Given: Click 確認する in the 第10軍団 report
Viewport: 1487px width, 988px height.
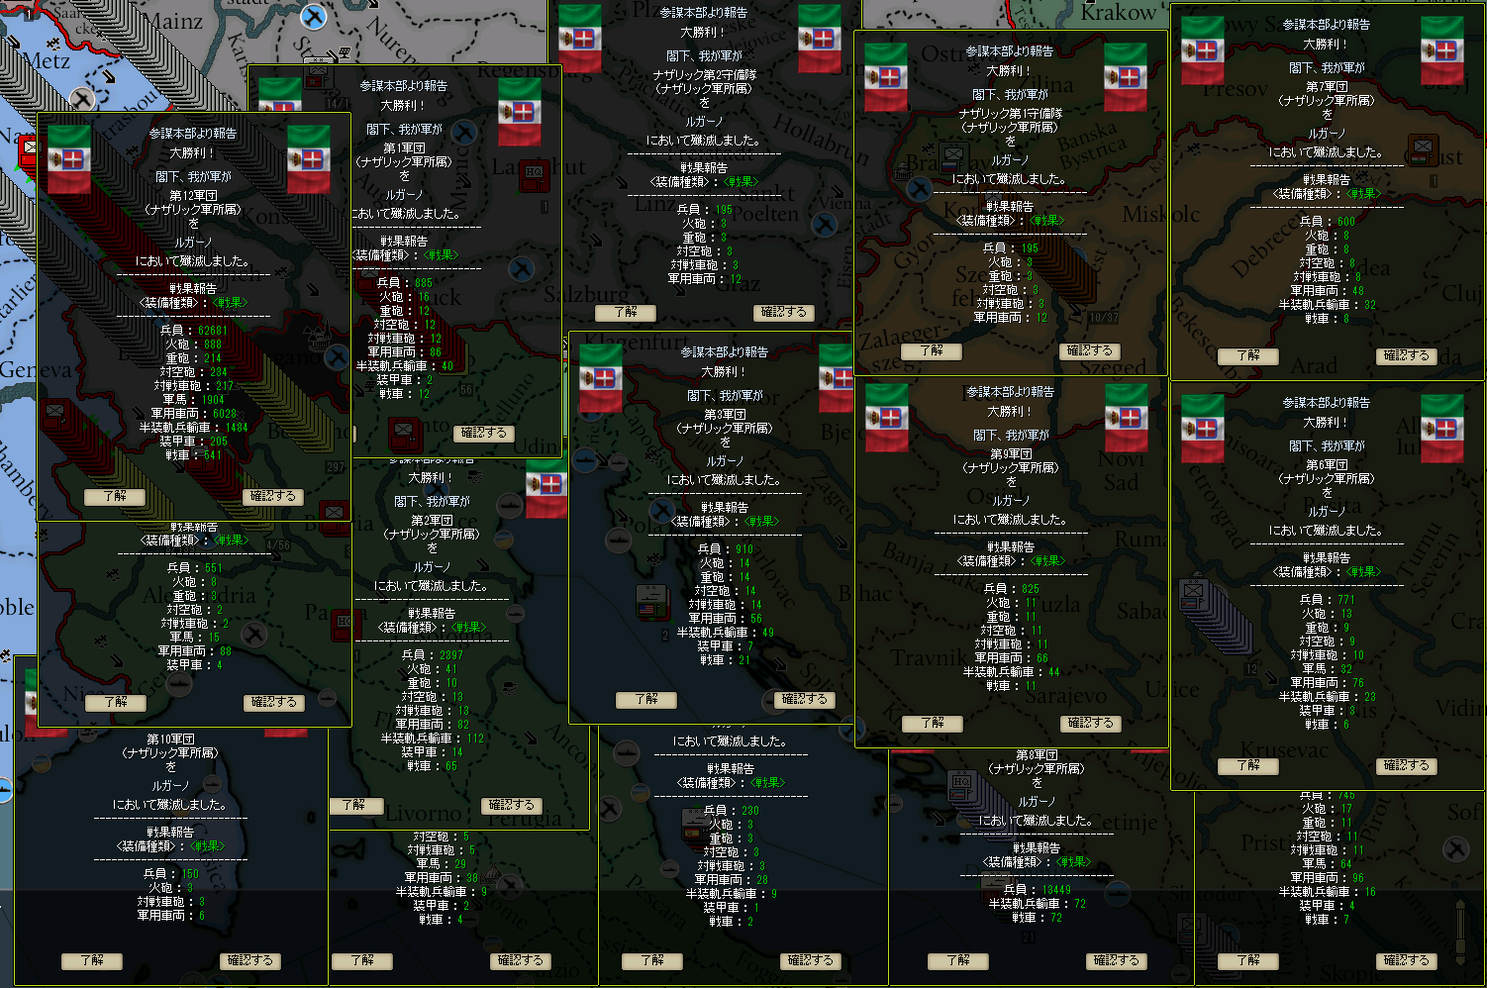Looking at the screenshot, I should point(250,960).
